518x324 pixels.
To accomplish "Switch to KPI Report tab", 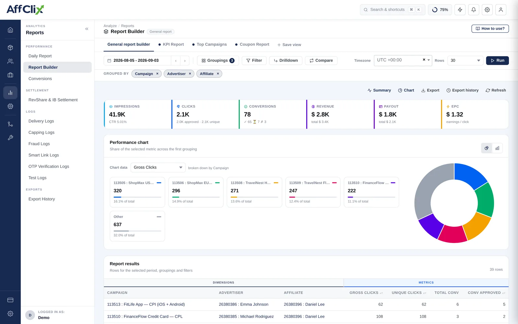I will [x=171, y=44].
